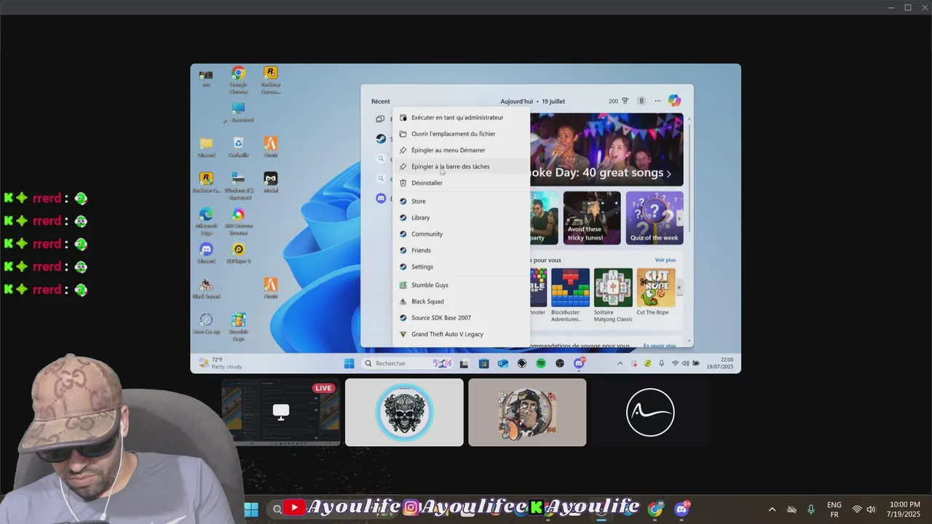The width and height of the screenshot is (932, 524).
Task: Open the Quiz of the week card
Action: pos(655,218)
